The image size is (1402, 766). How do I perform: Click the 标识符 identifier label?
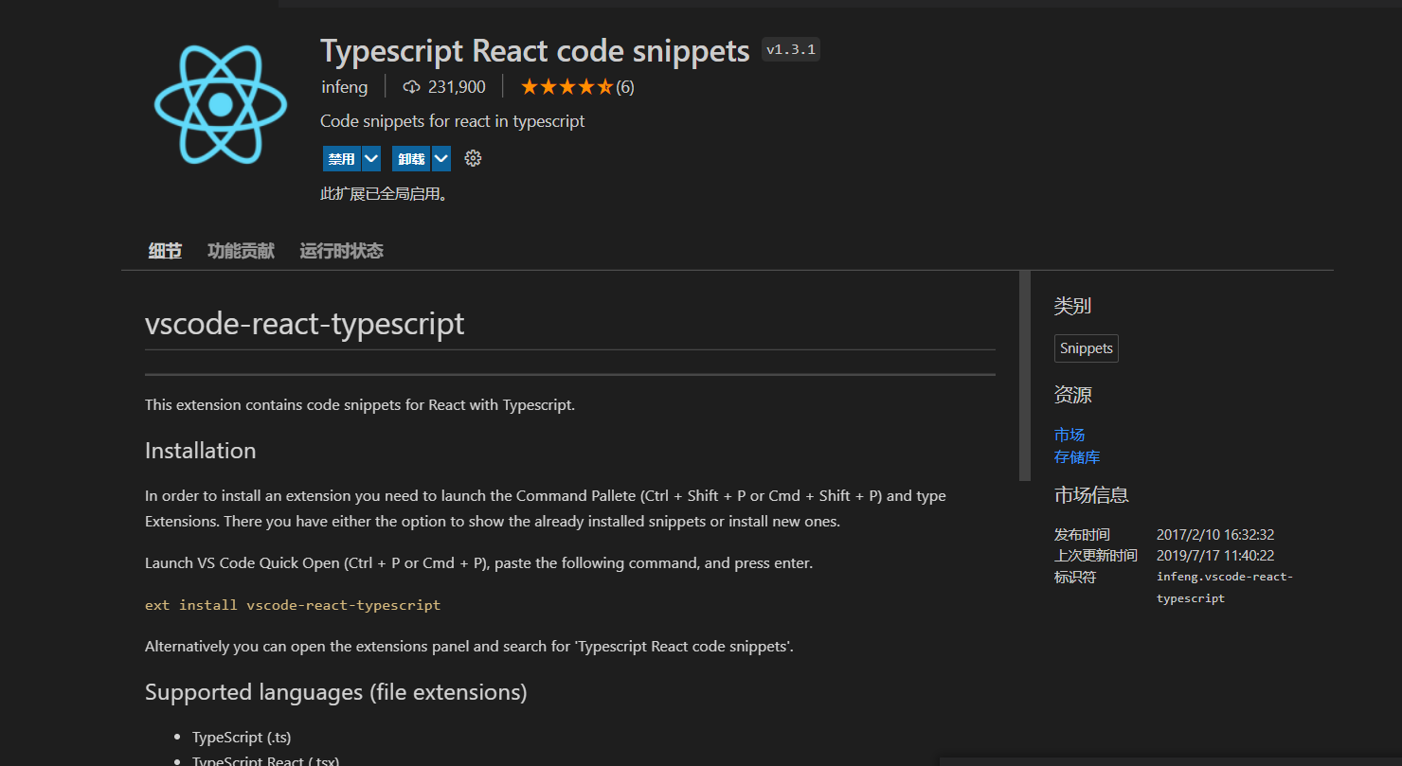1075,577
